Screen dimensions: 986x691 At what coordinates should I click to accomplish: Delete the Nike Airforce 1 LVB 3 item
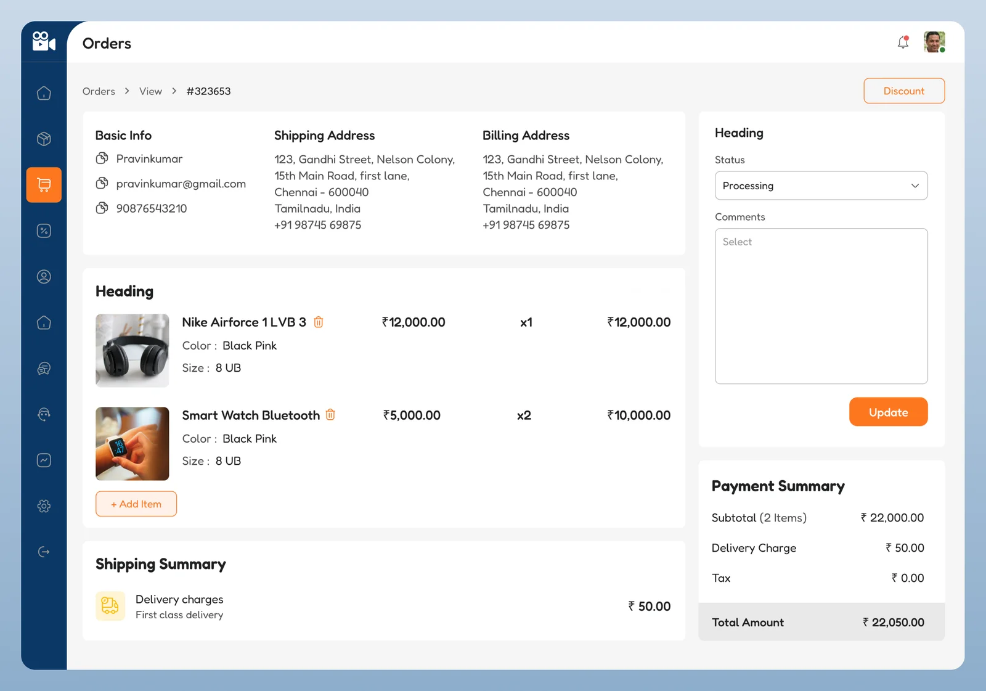tap(319, 322)
